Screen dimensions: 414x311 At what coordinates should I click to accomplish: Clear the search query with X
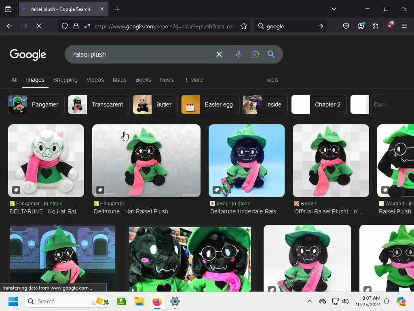point(219,55)
